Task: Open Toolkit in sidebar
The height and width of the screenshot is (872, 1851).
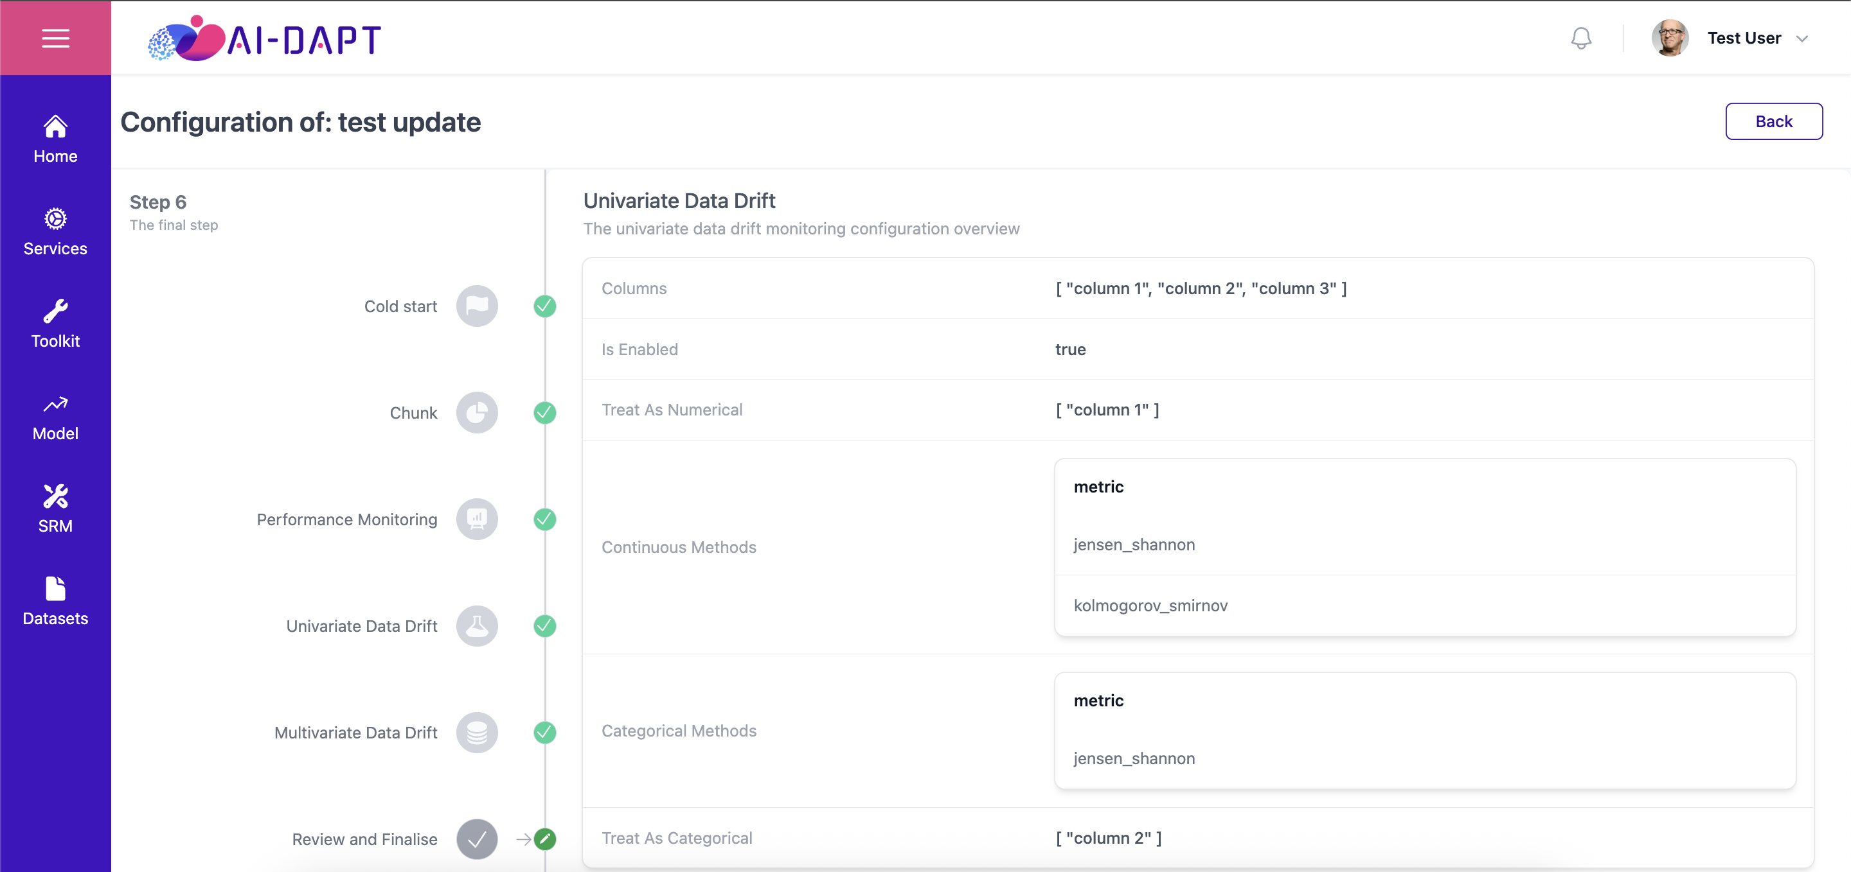Action: point(55,324)
